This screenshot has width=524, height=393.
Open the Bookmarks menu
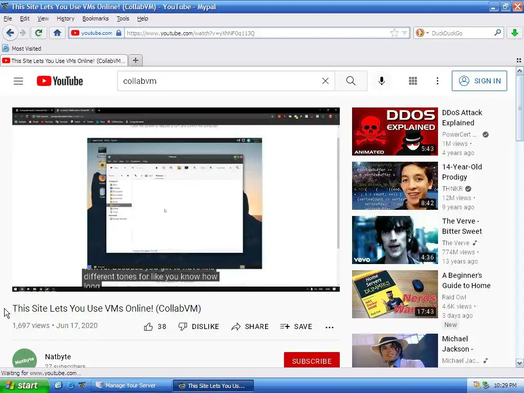(96, 18)
